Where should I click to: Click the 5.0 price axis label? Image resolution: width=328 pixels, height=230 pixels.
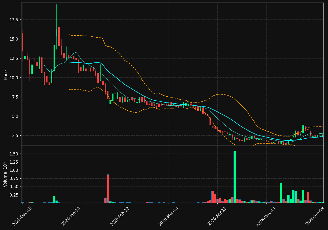click(x=15, y=116)
